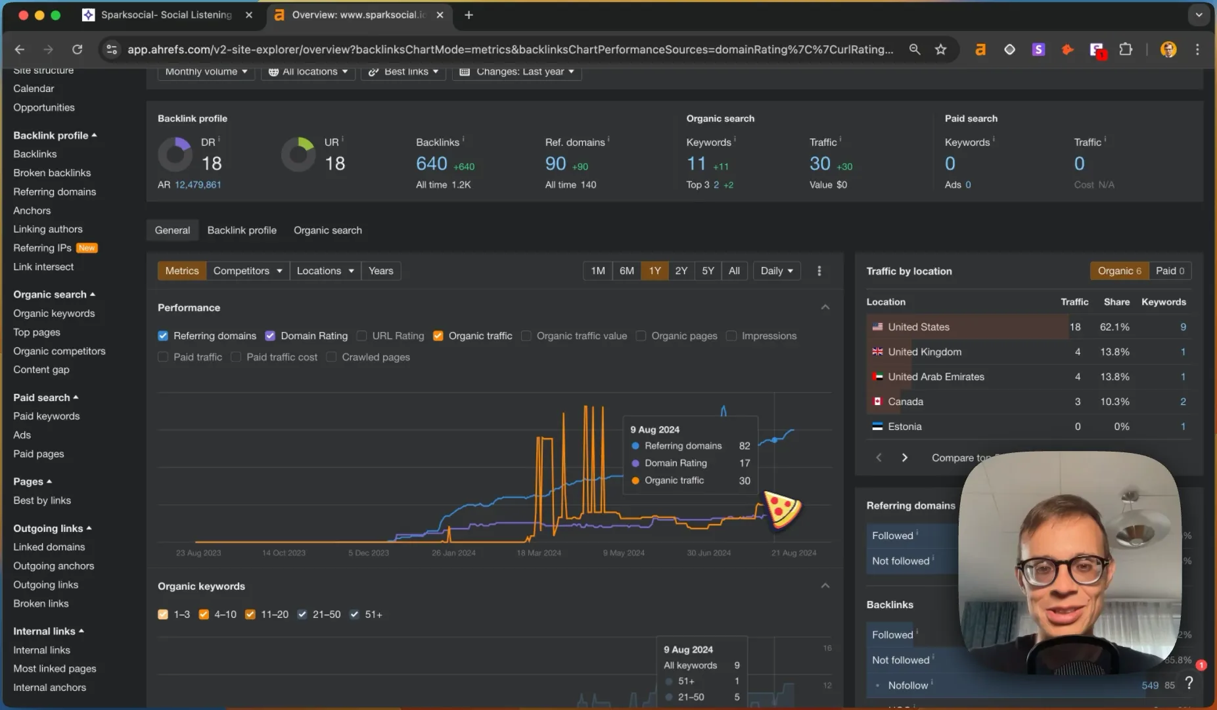Screen dimensions: 1217x710
Task: Switch to the Organic search tab
Action: pos(328,230)
